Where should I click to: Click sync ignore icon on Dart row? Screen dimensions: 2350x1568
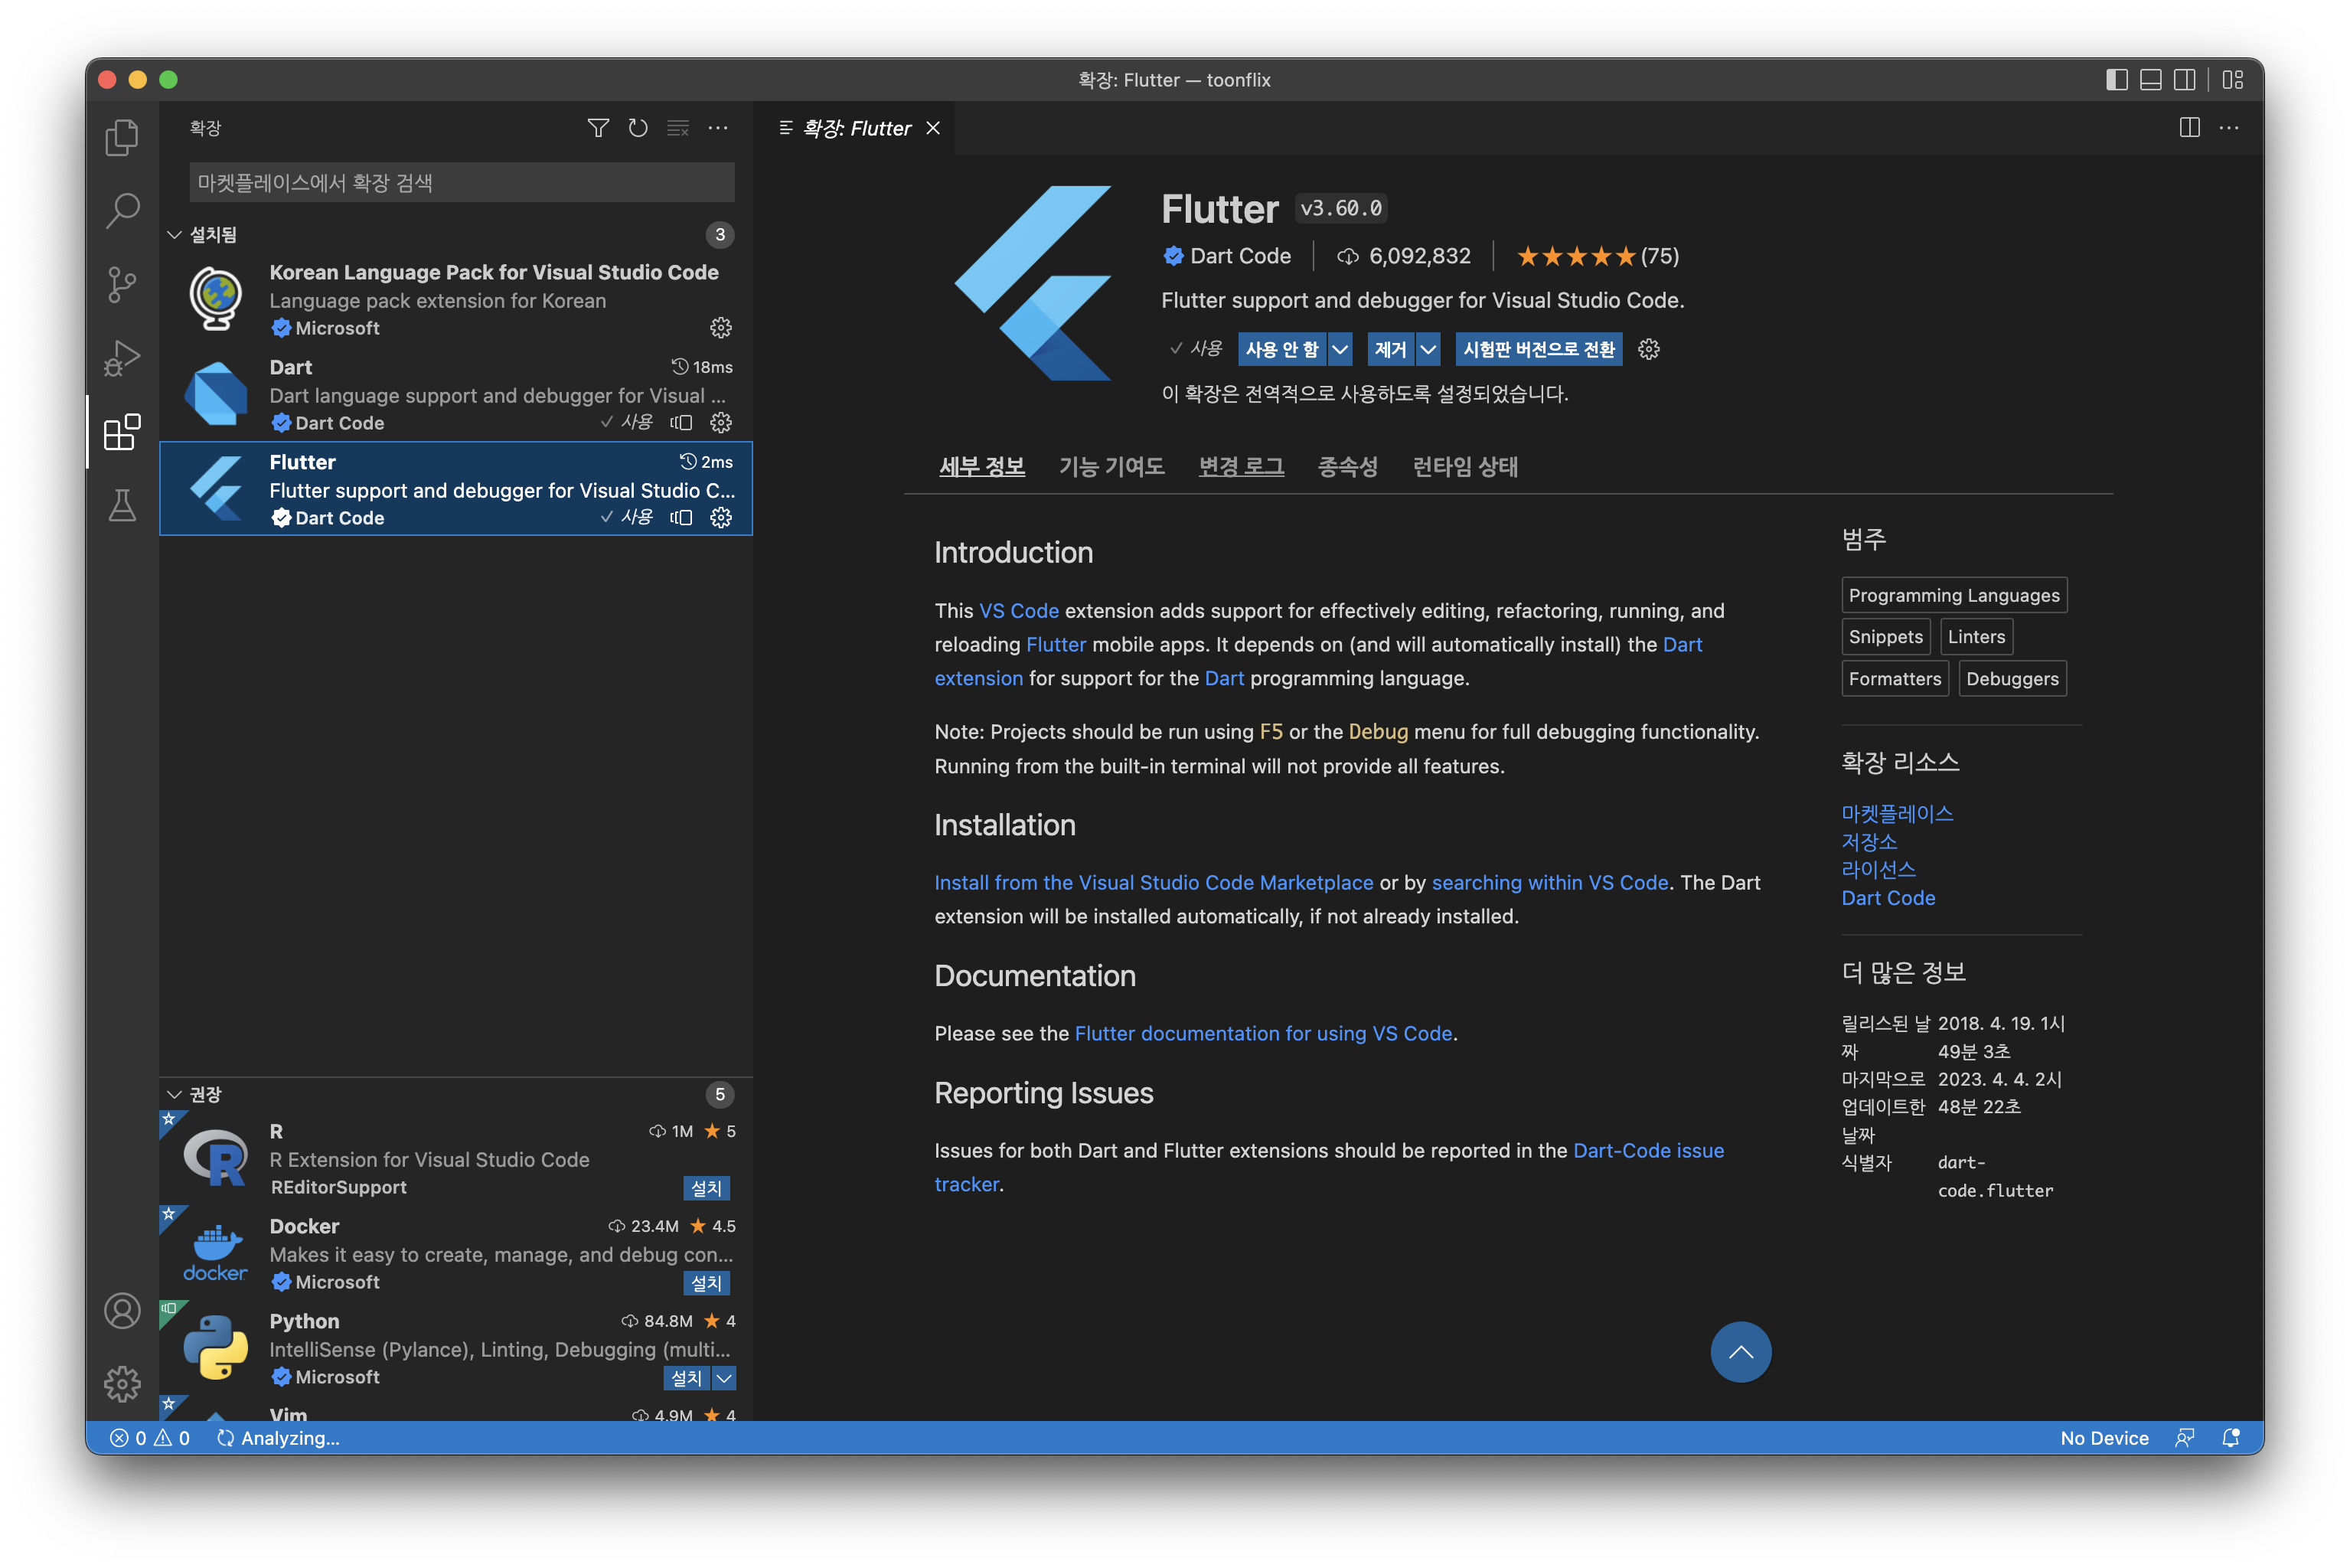(x=682, y=423)
